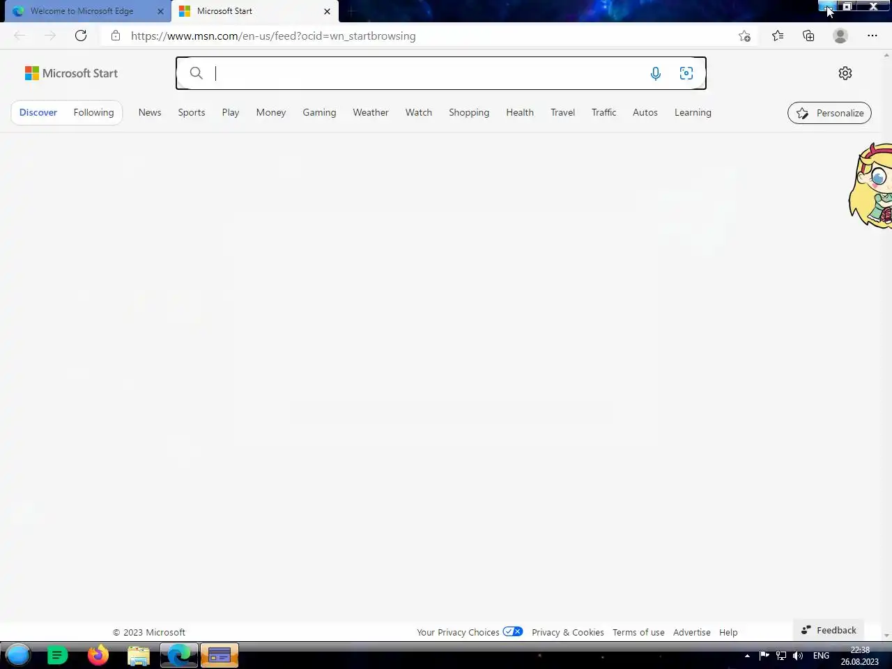The image size is (892, 669).
Task: Switch input language ENG indicator
Action: 822,656
